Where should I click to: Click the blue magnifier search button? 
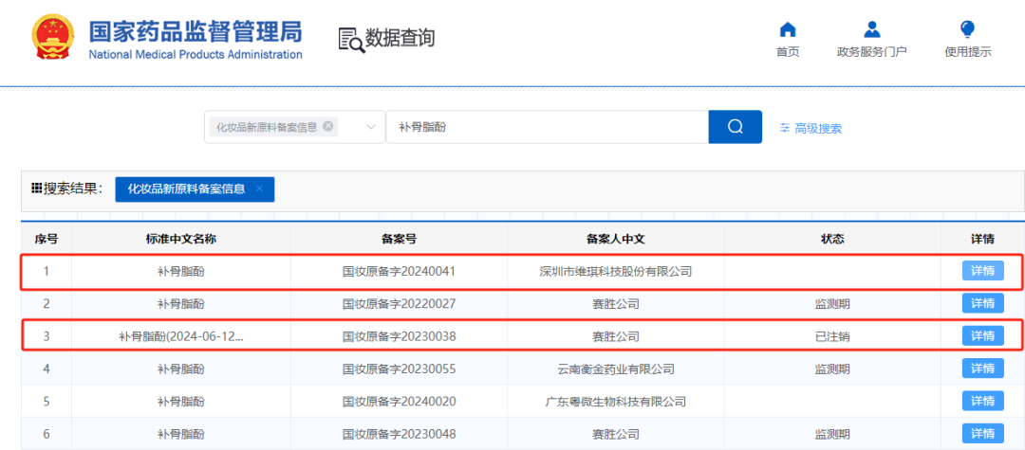click(735, 127)
